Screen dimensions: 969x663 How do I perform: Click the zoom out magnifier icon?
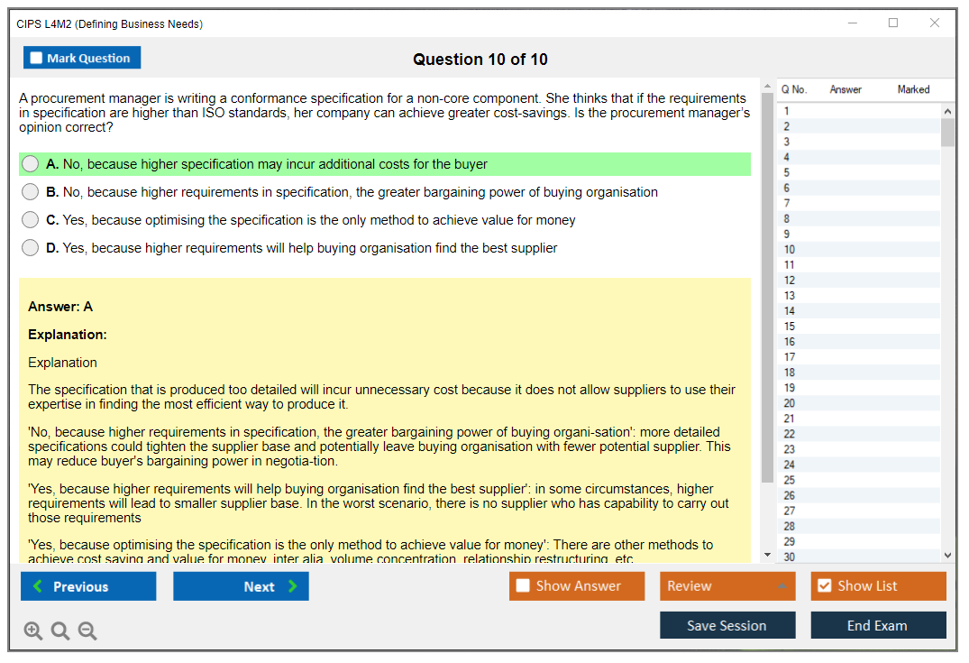click(87, 631)
